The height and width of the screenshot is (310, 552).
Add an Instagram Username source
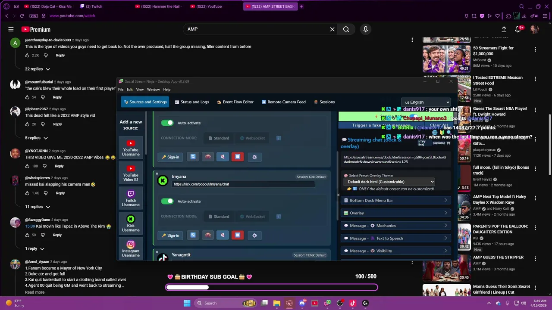[131, 249]
